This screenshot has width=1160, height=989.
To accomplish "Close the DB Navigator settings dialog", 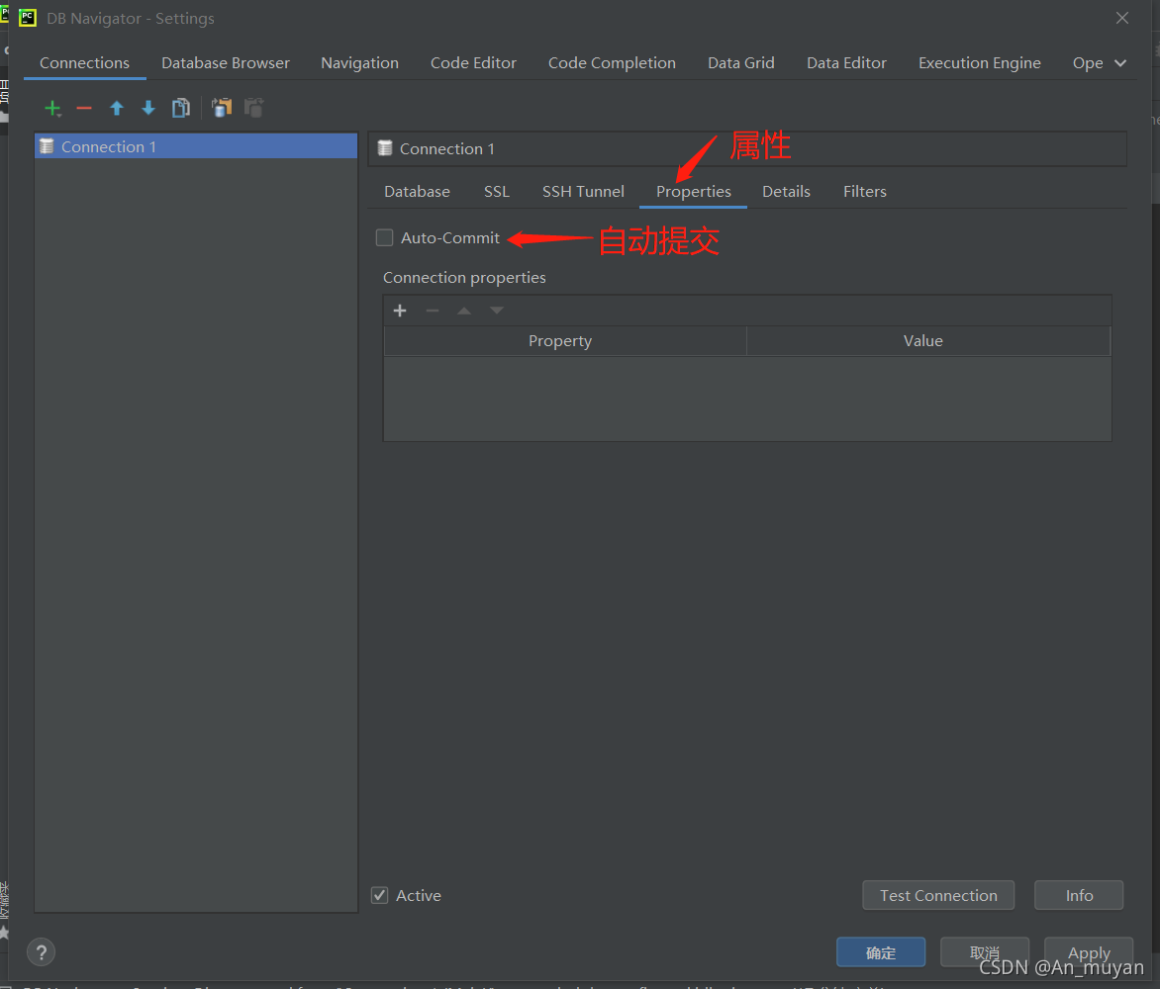I will pos(1122,18).
